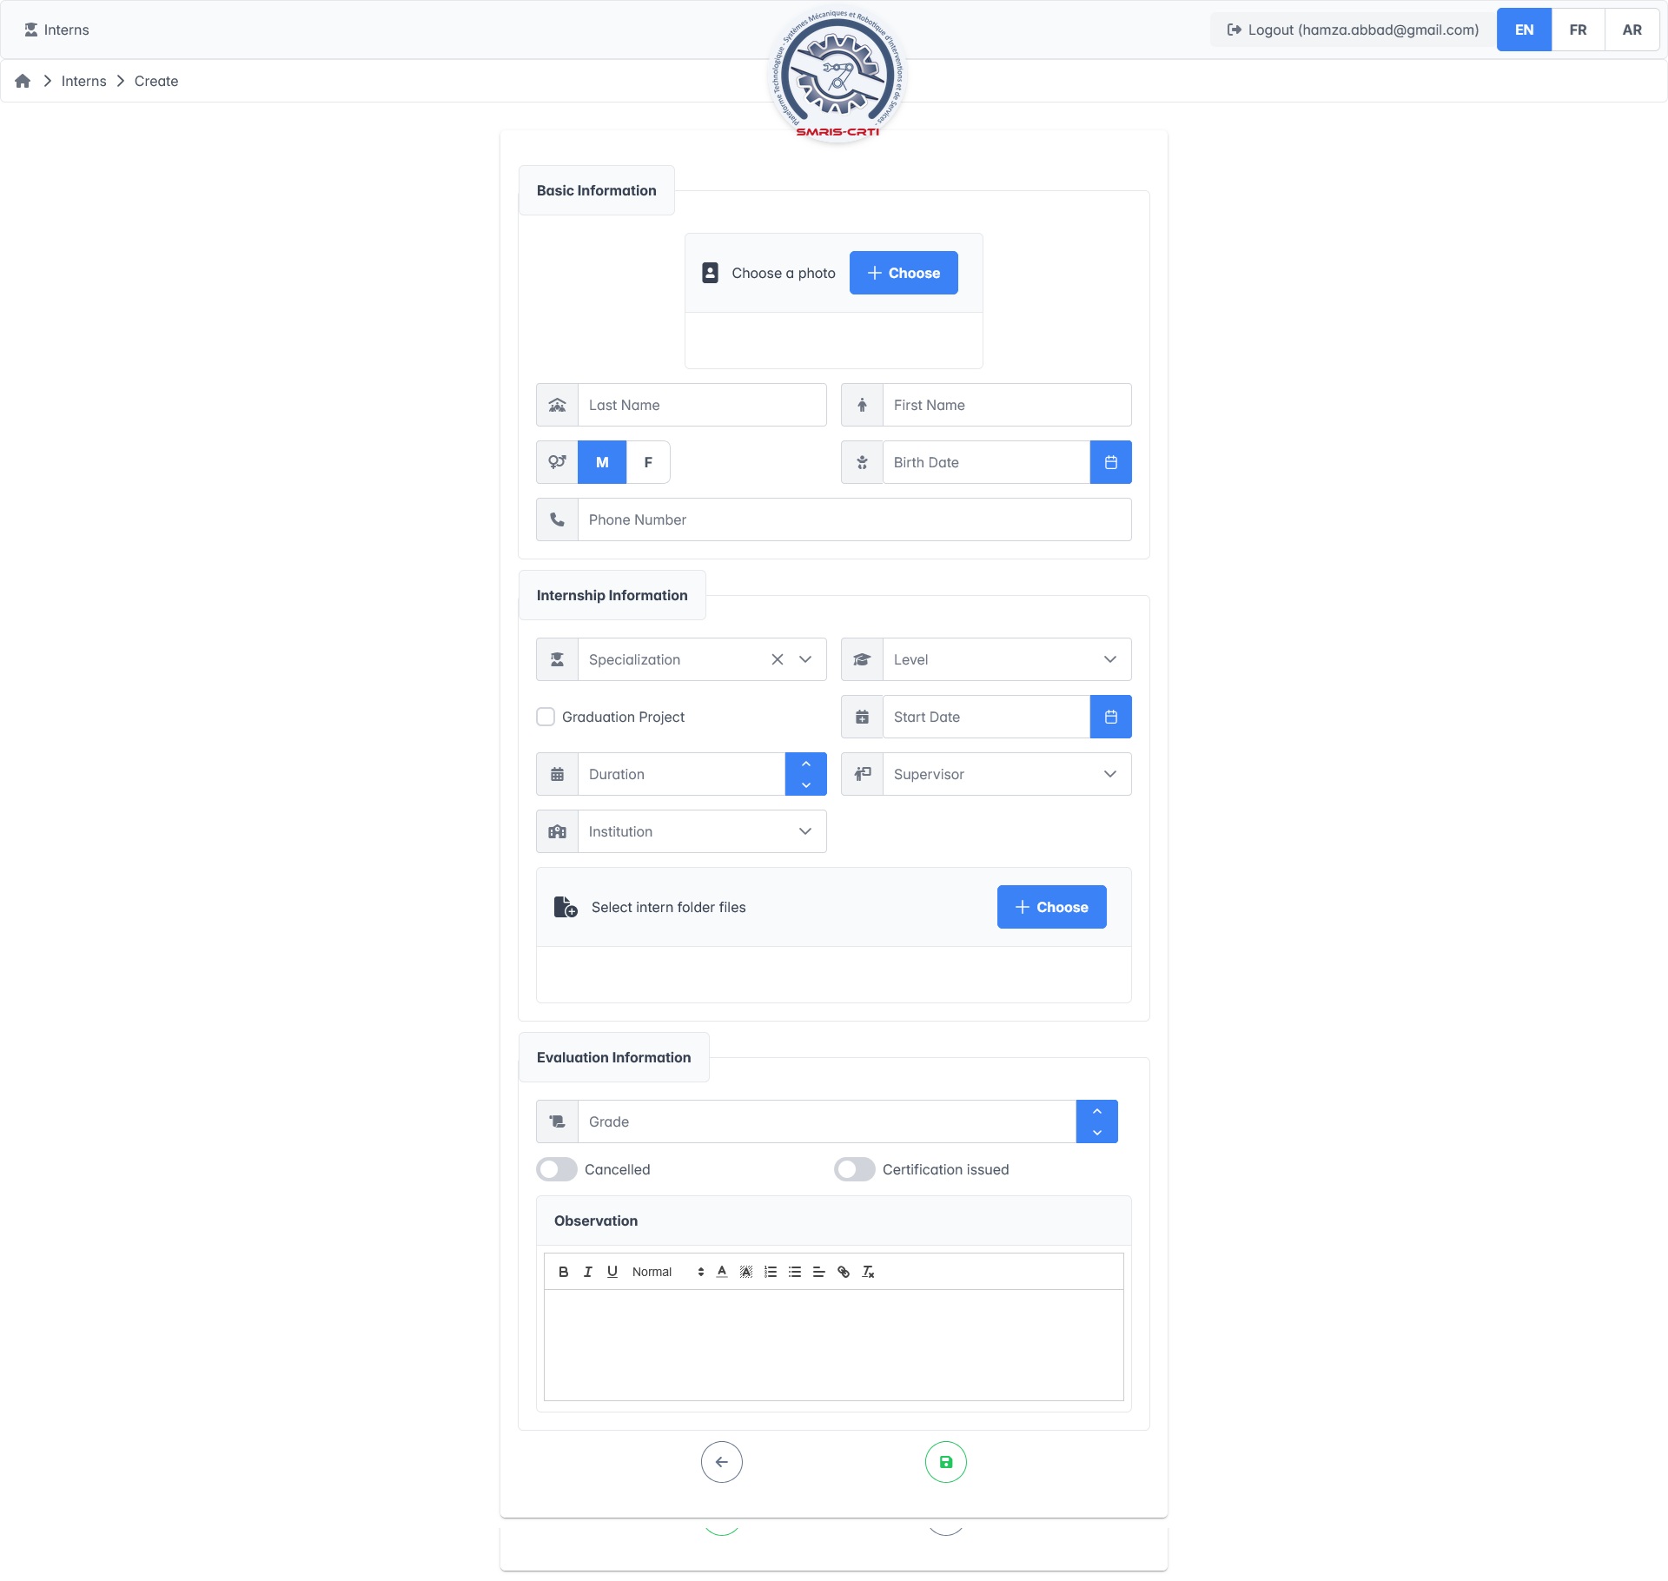1668x1581 pixels.
Task: Click the intern folder files icon
Action: [x=566, y=907]
